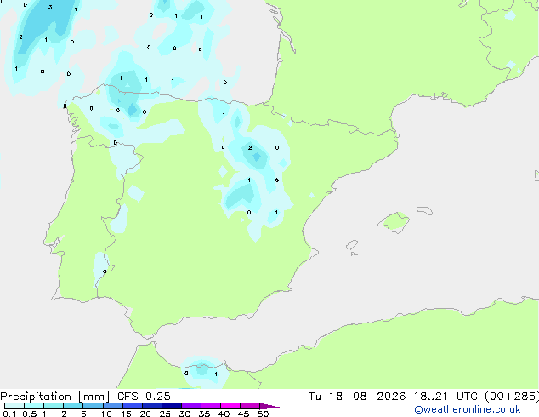Click the 'Tu 18-08-2026' date text

357,397
